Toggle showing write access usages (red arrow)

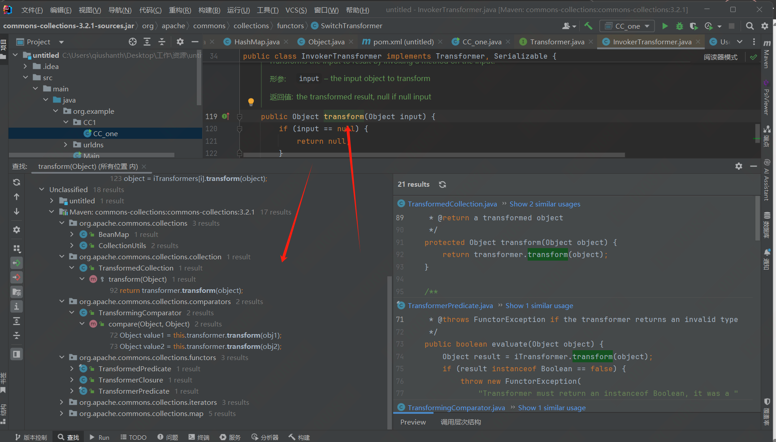click(x=17, y=277)
